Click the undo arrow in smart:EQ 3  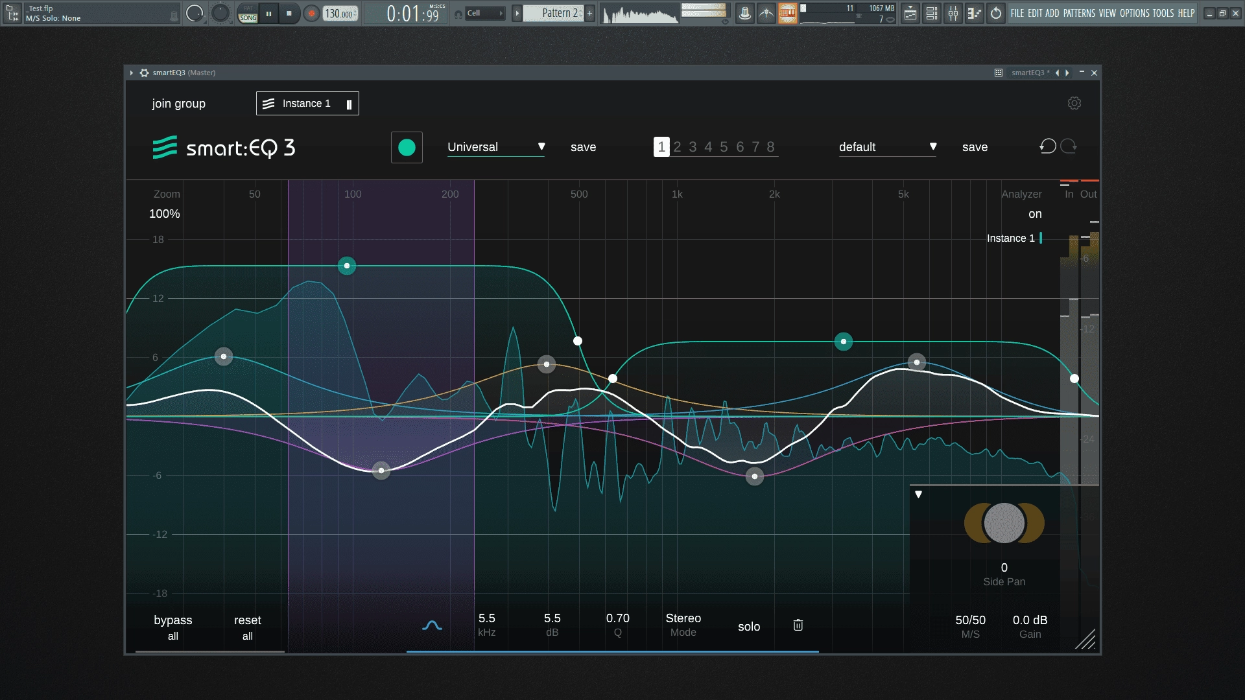click(1047, 146)
